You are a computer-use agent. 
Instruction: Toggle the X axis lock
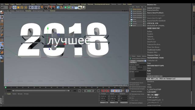30,7
